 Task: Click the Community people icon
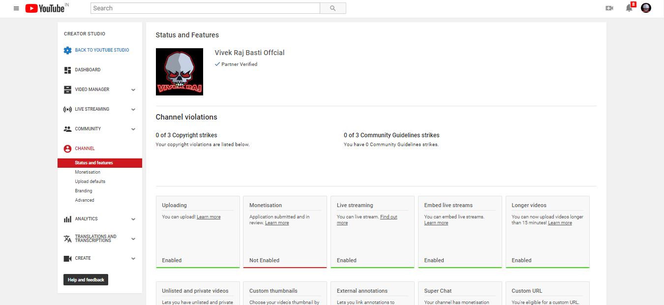(x=67, y=129)
